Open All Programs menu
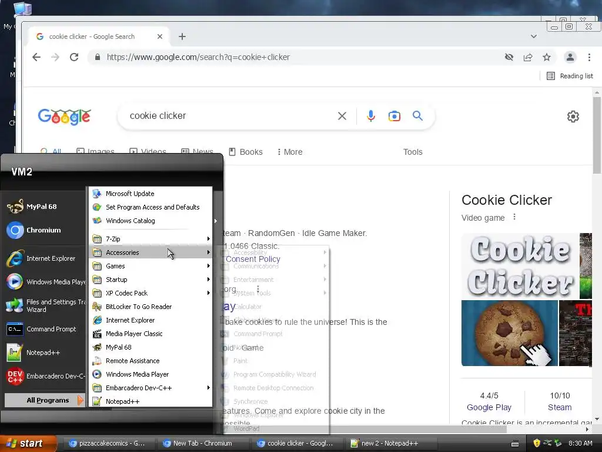Image resolution: width=602 pixels, height=452 pixels. (44, 400)
